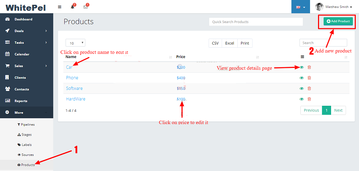View HardWare details with eye icon

(x=302, y=99)
